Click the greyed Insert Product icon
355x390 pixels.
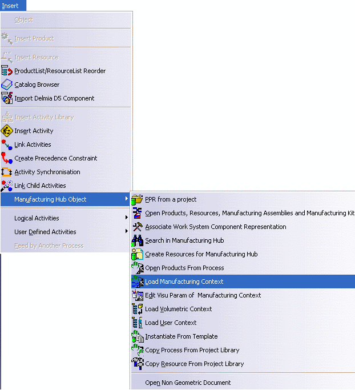coord(7,39)
